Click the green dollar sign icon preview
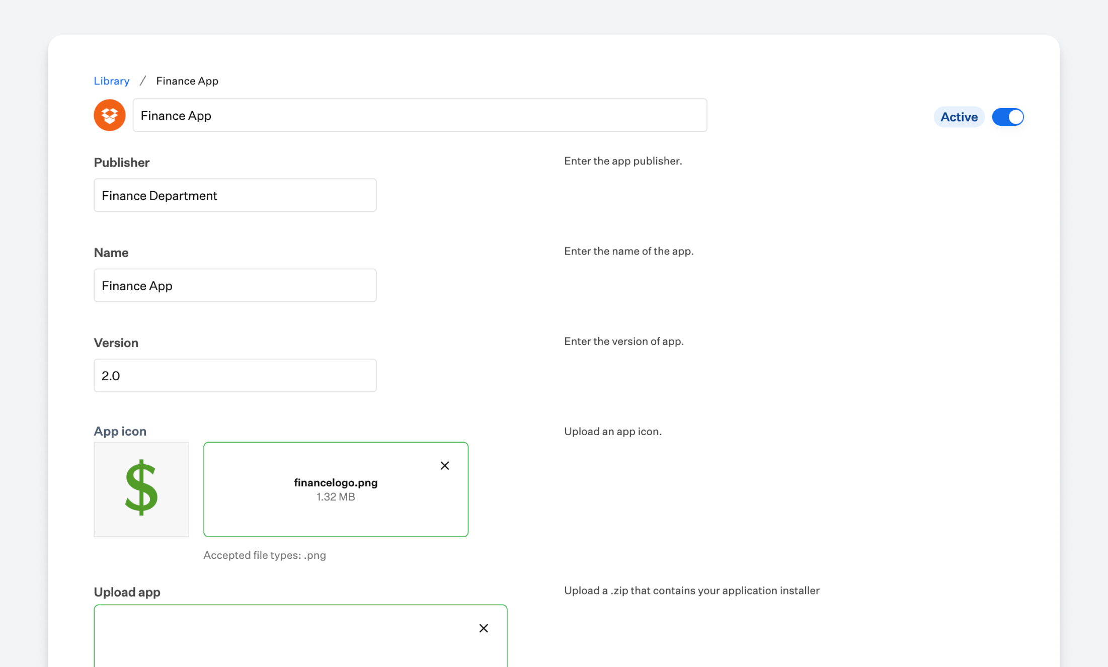 pos(141,489)
